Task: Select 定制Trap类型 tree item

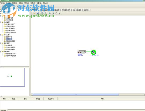Action: (x=11, y=47)
